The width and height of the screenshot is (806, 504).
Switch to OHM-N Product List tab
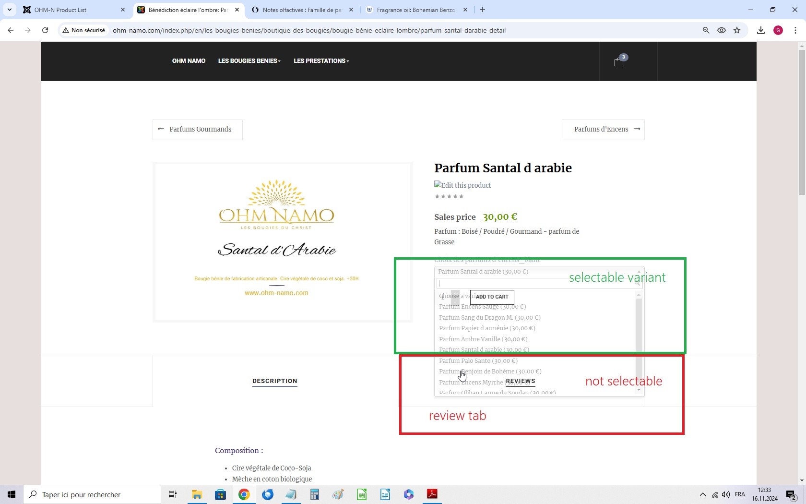click(73, 10)
